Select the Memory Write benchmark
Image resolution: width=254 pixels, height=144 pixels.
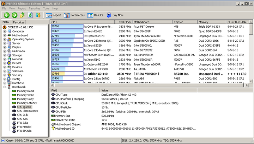25,95
